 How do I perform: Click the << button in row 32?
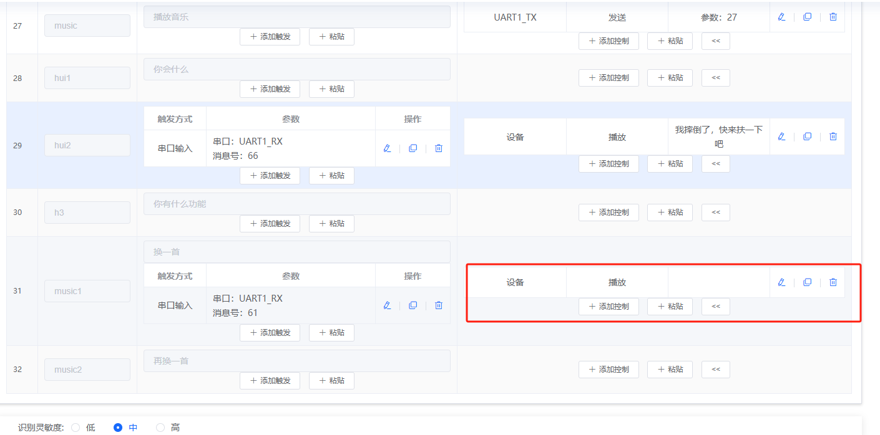(715, 370)
